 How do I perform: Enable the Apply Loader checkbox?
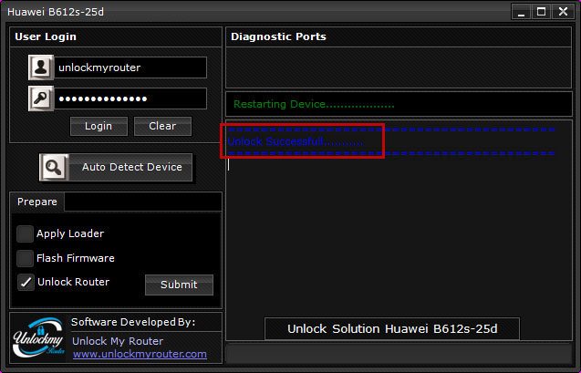tap(26, 233)
